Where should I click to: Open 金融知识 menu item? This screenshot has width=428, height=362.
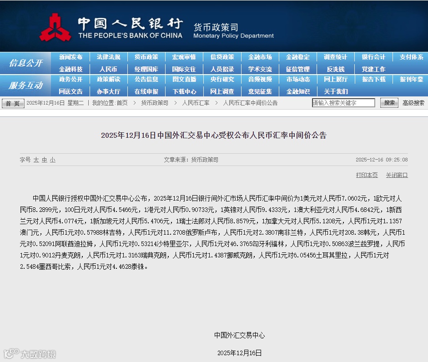(298, 91)
